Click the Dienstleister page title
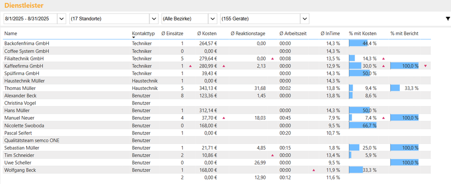This screenshot has width=451, height=184. pos(24,5)
